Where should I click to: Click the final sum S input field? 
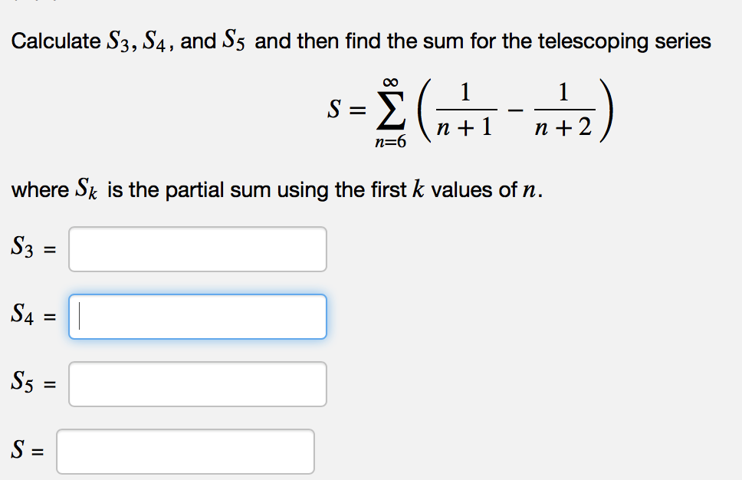(185, 452)
